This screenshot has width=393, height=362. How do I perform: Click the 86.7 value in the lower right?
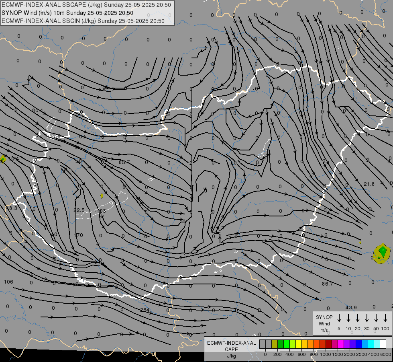pos(327,284)
